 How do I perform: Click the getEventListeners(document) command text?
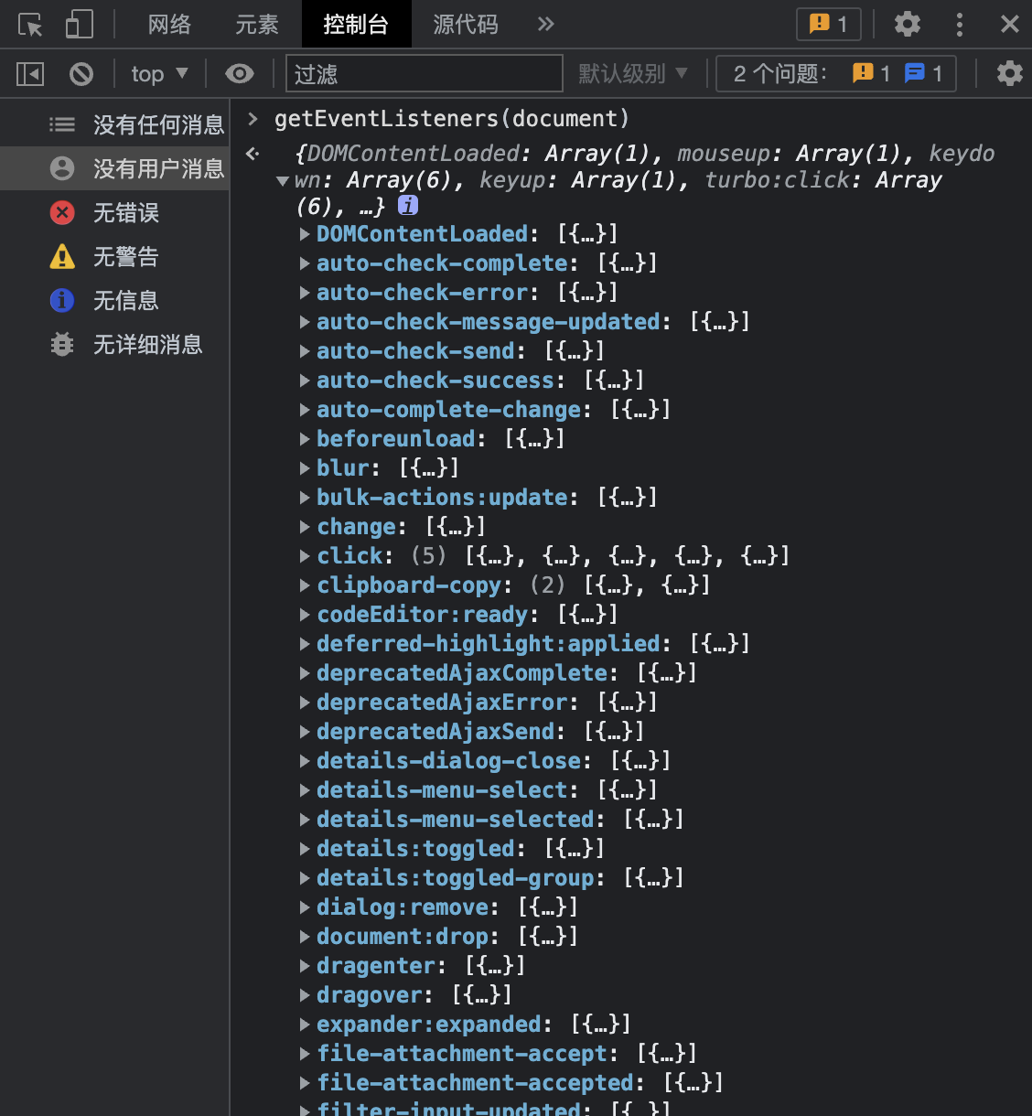pyautogui.click(x=452, y=119)
